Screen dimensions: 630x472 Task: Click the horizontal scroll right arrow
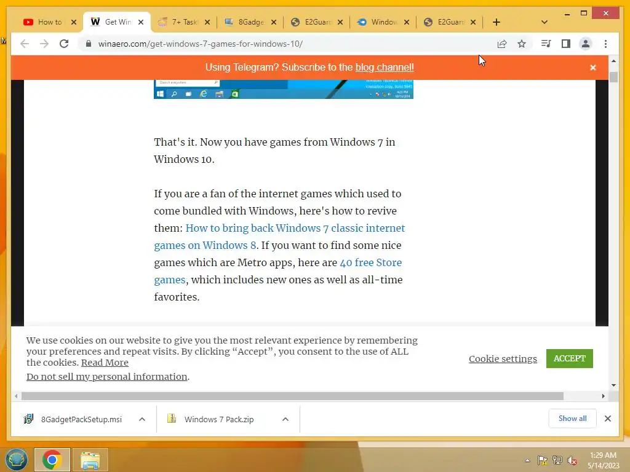pyautogui.click(x=604, y=396)
